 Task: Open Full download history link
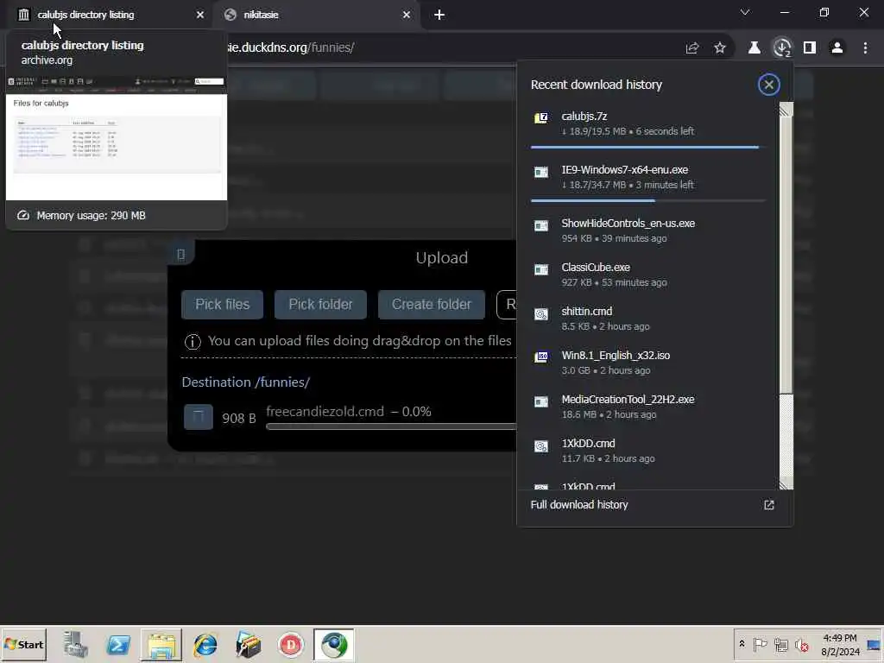[x=579, y=504]
